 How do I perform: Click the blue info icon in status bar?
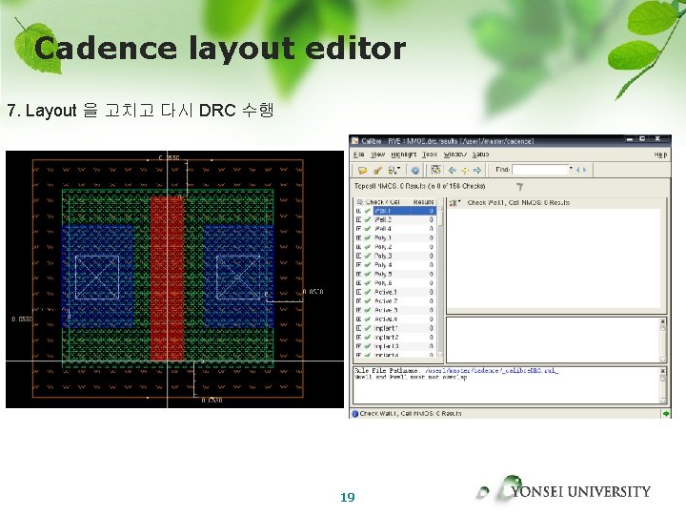354,413
